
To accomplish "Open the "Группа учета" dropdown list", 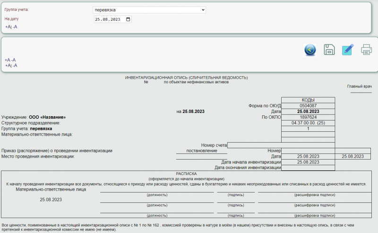I will [149, 10].
